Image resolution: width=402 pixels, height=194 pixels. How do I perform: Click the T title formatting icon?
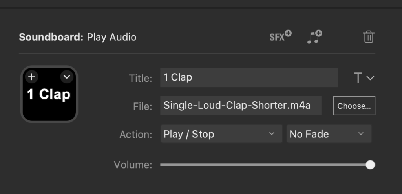tap(358, 78)
